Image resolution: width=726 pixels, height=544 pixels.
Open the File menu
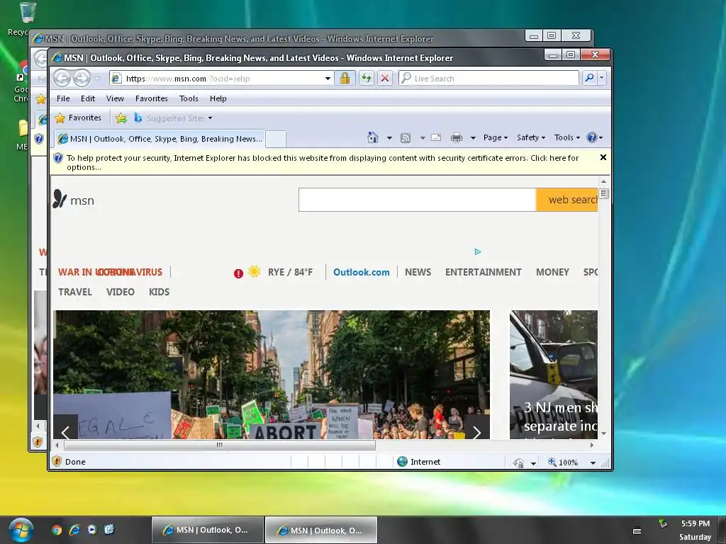(x=63, y=98)
